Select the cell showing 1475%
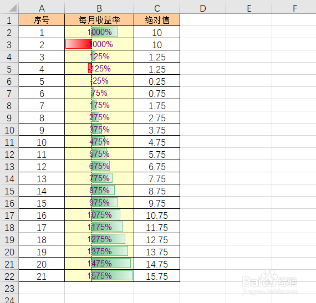This screenshot has width=316, height=303. pyautogui.click(x=99, y=264)
